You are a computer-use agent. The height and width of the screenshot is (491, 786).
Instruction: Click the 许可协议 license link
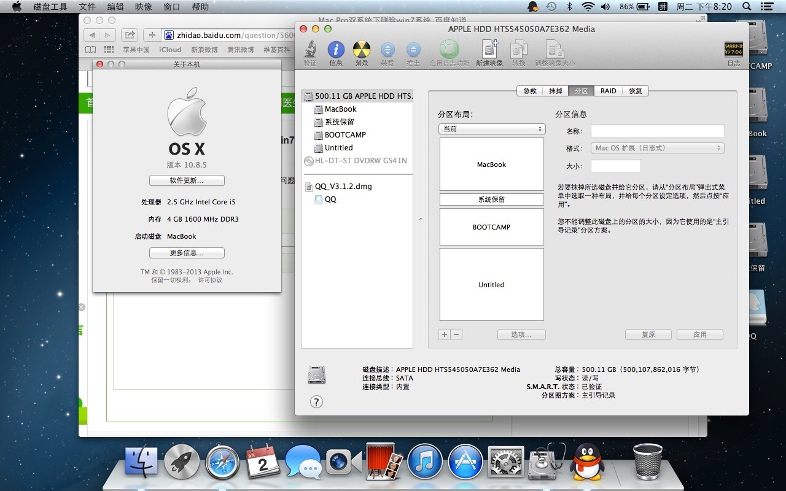coord(210,280)
